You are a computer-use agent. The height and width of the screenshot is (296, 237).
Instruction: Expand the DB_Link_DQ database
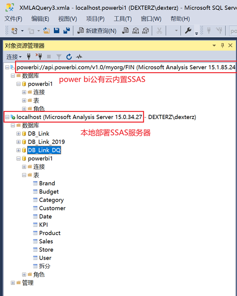(18, 150)
